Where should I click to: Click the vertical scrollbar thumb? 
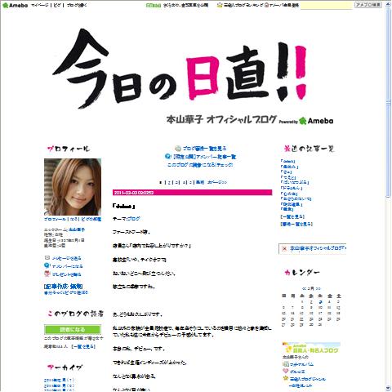tap(389, 102)
